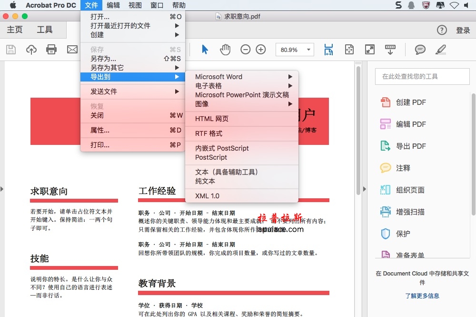
Task: Click the upload to cloud icon
Action: [31, 50]
